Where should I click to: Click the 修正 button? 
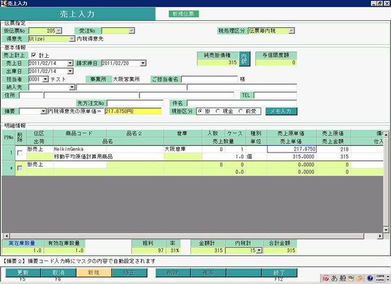coord(130,272)
